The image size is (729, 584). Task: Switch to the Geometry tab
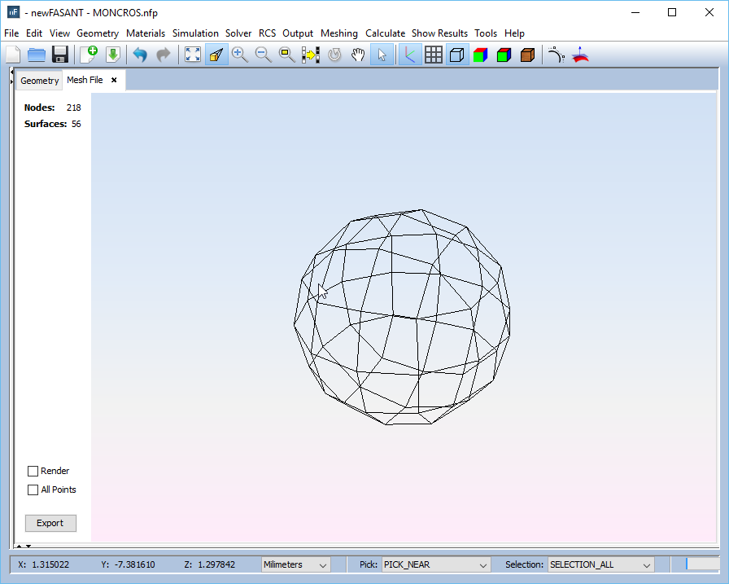coord(39,81)
